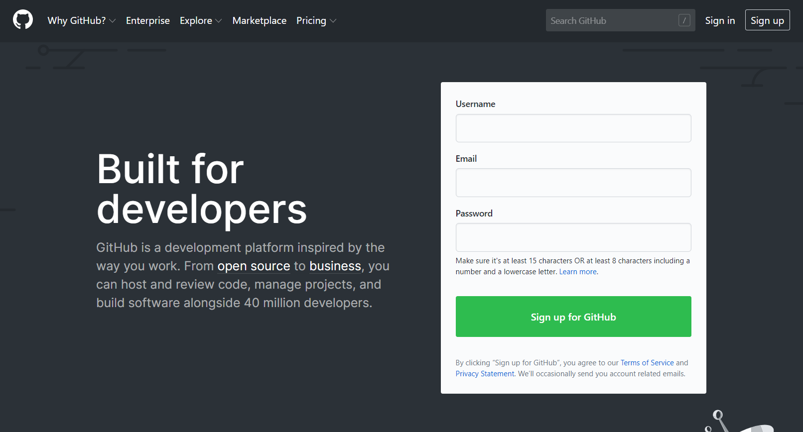The image size is (803, 432).
Task: Follow the open source link in the description
Action: click(x=254, y=266)
